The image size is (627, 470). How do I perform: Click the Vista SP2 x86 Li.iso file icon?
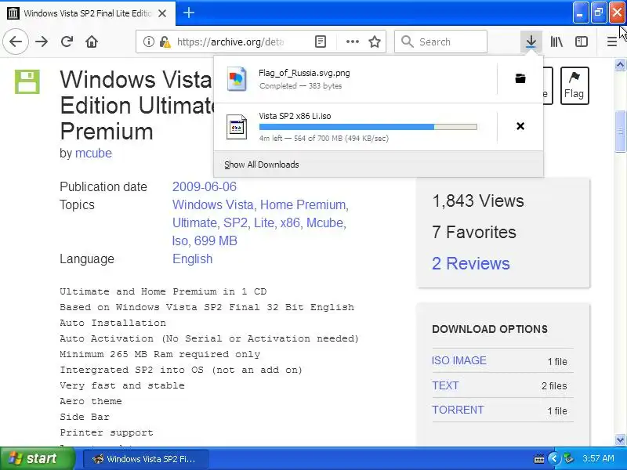point(237,127)
